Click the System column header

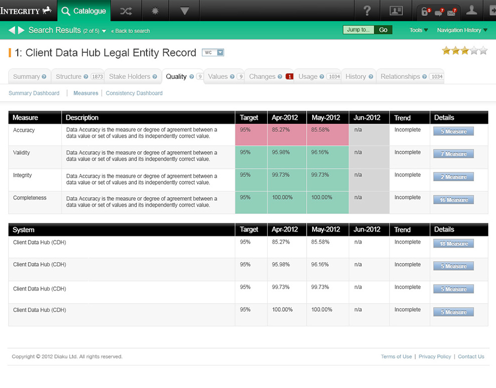click(121, 230)
